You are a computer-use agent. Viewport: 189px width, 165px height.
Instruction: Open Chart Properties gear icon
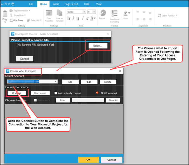point(49,13)
